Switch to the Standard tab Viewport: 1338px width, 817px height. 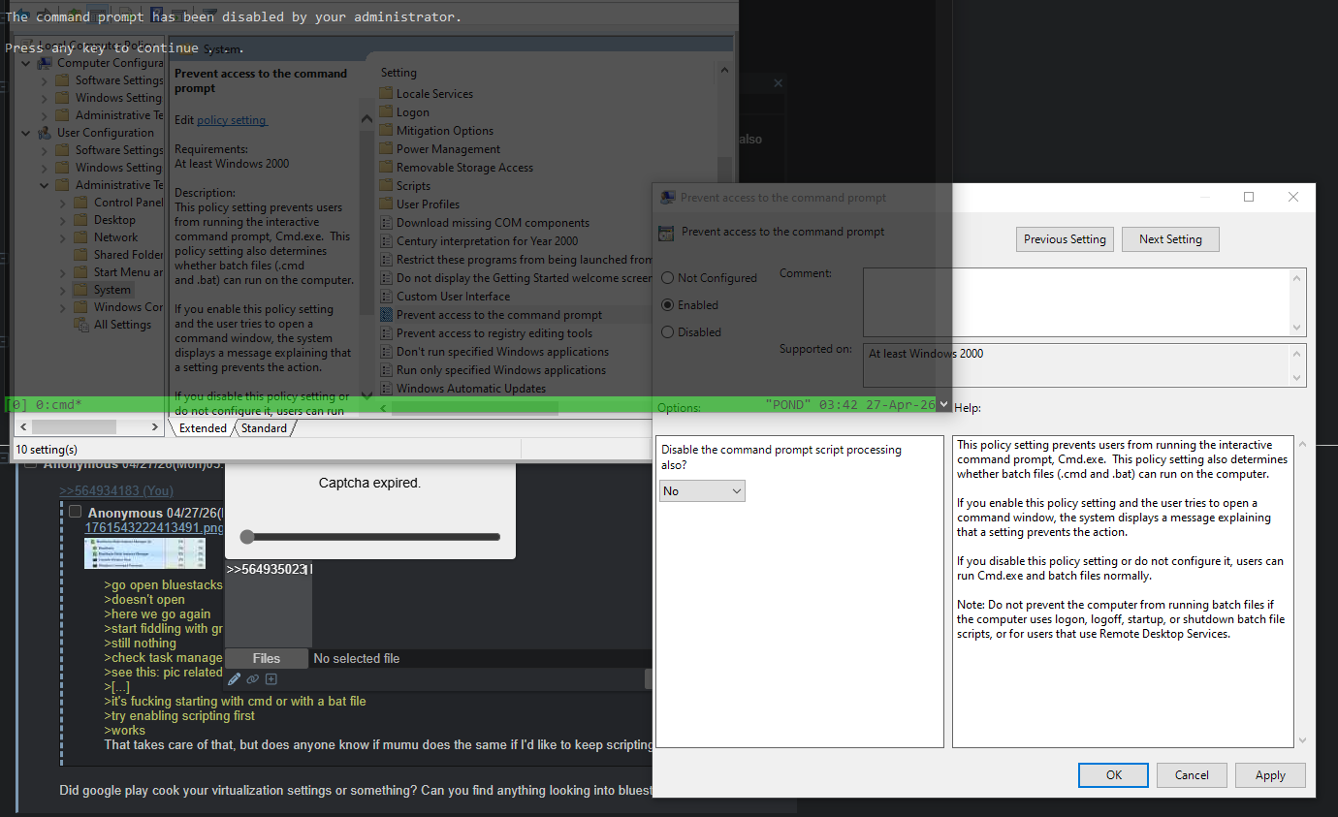(264, 427)
